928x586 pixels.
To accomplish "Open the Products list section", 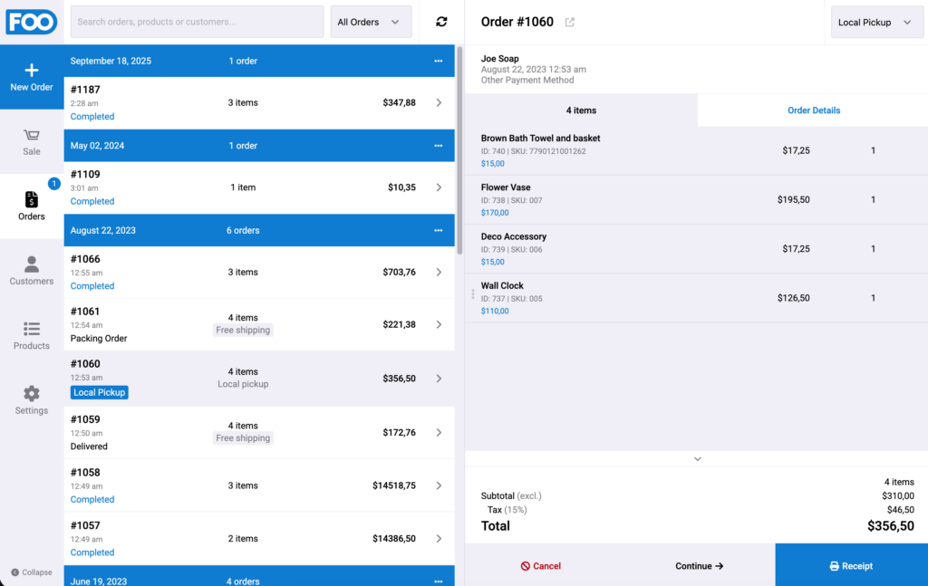I will pos(32,335).
